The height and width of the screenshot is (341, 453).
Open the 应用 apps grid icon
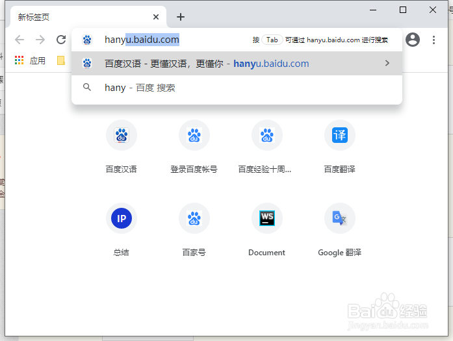(19, 60)
